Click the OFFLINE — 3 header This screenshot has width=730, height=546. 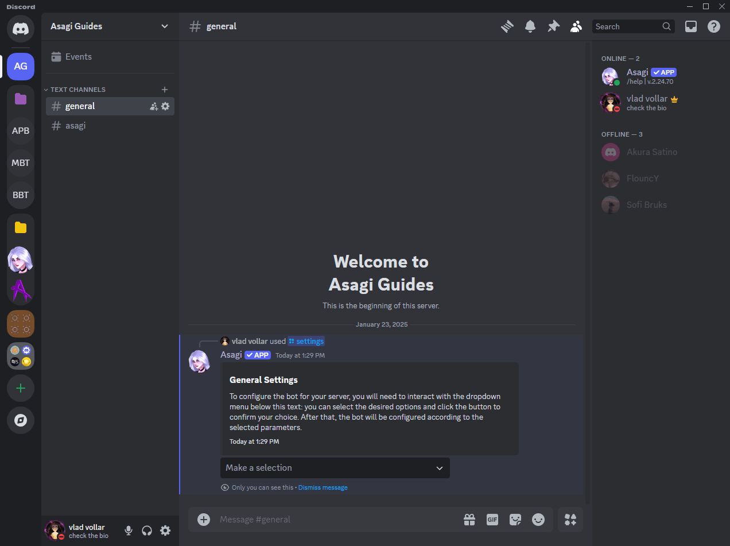tap(622, 134)
